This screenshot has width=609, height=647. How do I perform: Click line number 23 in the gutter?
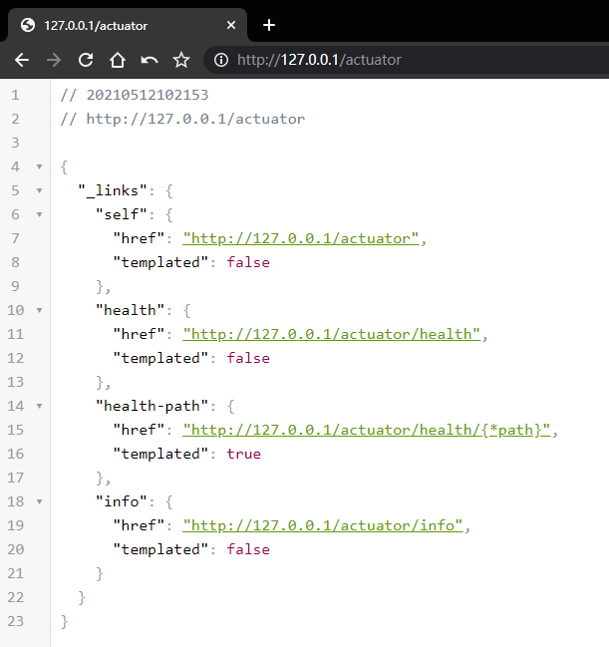pyautogui.click(x=16, y=621)
